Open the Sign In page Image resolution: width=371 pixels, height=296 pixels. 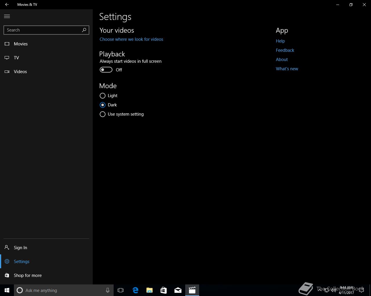point(46,248)
